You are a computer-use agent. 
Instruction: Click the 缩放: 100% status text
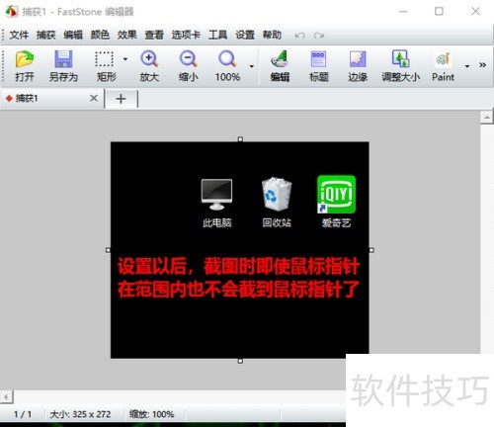tap(151, 414)
